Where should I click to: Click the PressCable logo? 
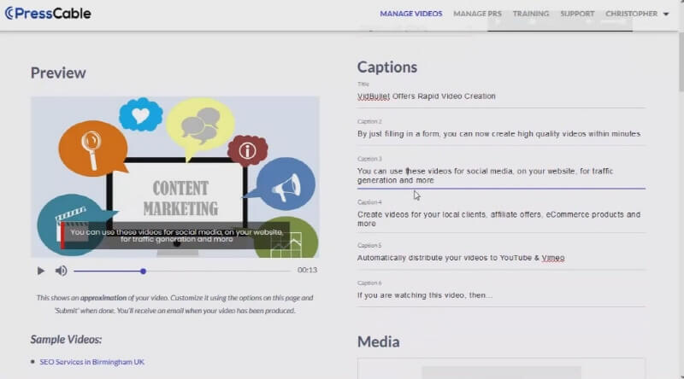[x=48, y=14]
